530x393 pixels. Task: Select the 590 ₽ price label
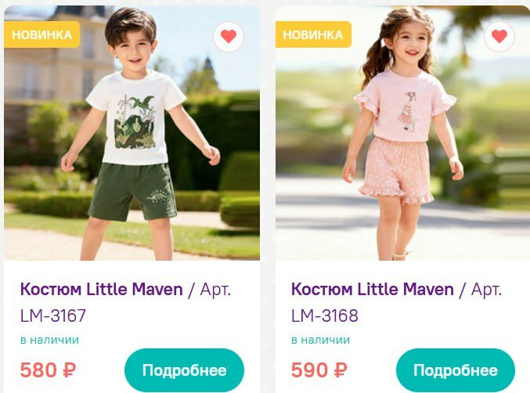click(319, 370)
